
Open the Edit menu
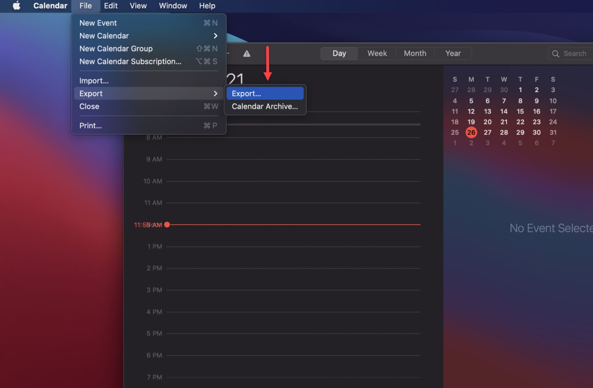pyautogui.click(x=111, y=6)
